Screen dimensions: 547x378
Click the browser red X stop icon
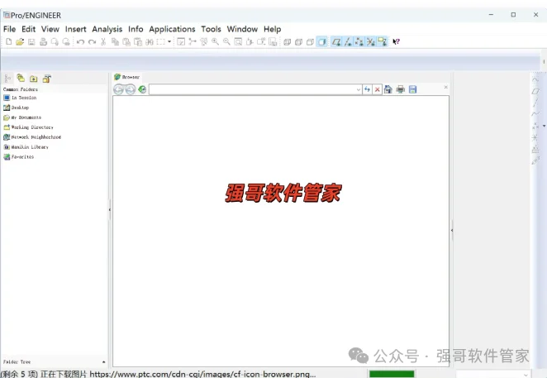click(x=377, y=89)
